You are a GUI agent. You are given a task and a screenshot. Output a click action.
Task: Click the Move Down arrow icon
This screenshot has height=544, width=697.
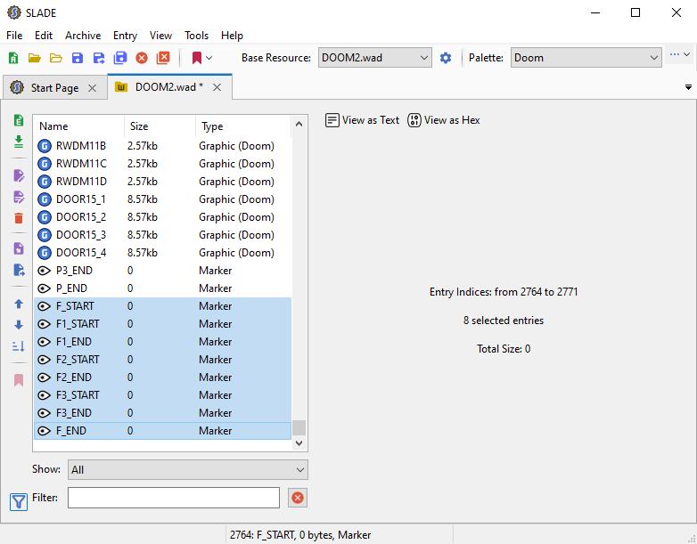coord(19,325)
